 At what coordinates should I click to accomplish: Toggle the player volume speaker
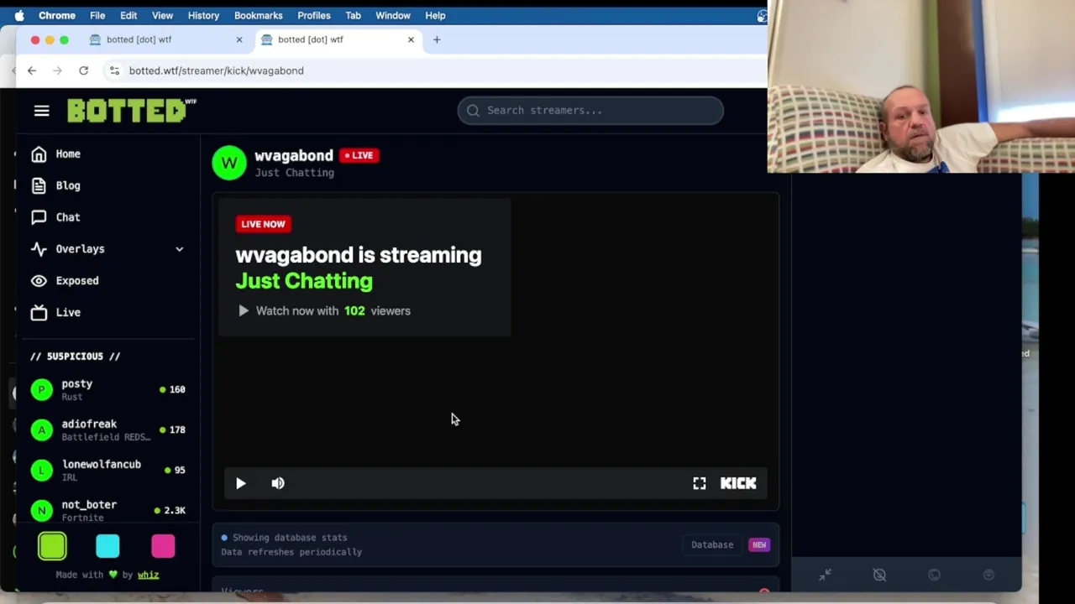[x=278, y=484]
